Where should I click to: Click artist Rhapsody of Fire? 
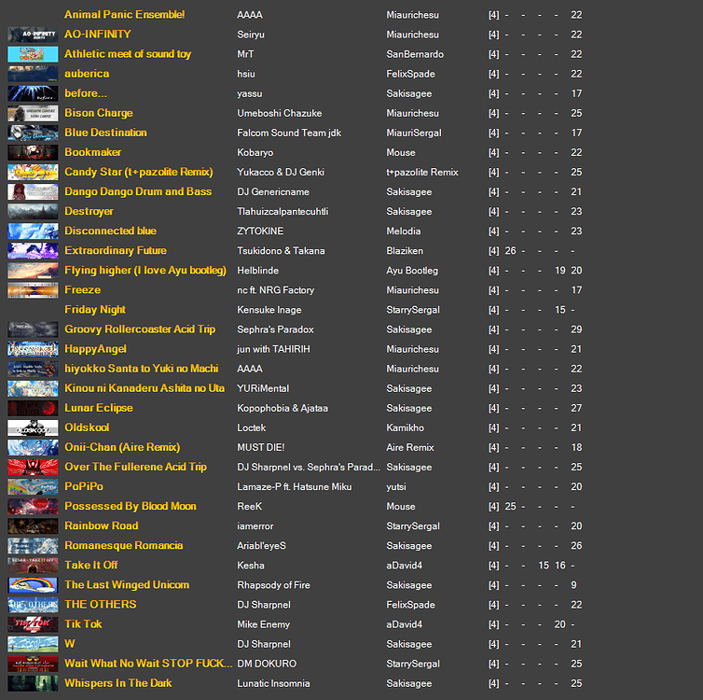(273, 585)
